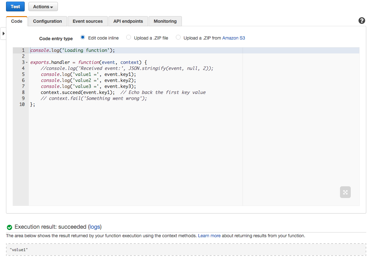Image resolution: width=371 pixels, height=260 pixels.
Task: Toggle fullscreen editor with the expand icon
Action: point(345,192)
